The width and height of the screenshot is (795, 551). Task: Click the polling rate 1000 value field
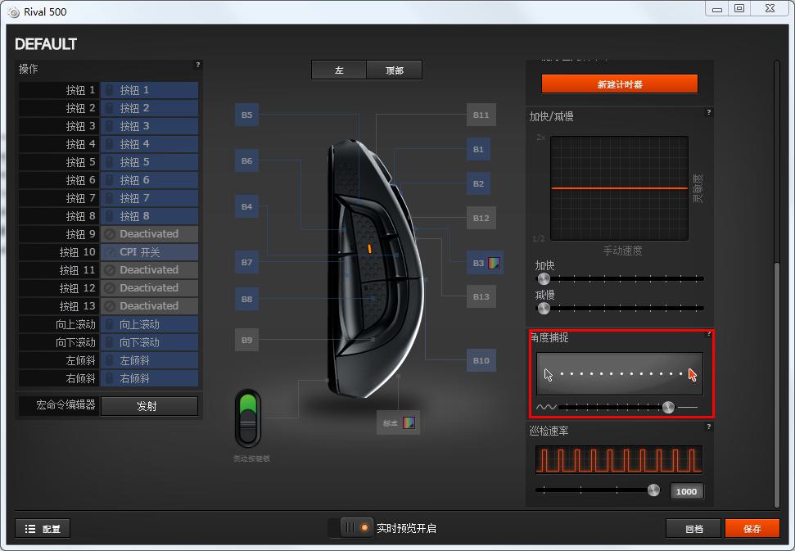(686, 491)
